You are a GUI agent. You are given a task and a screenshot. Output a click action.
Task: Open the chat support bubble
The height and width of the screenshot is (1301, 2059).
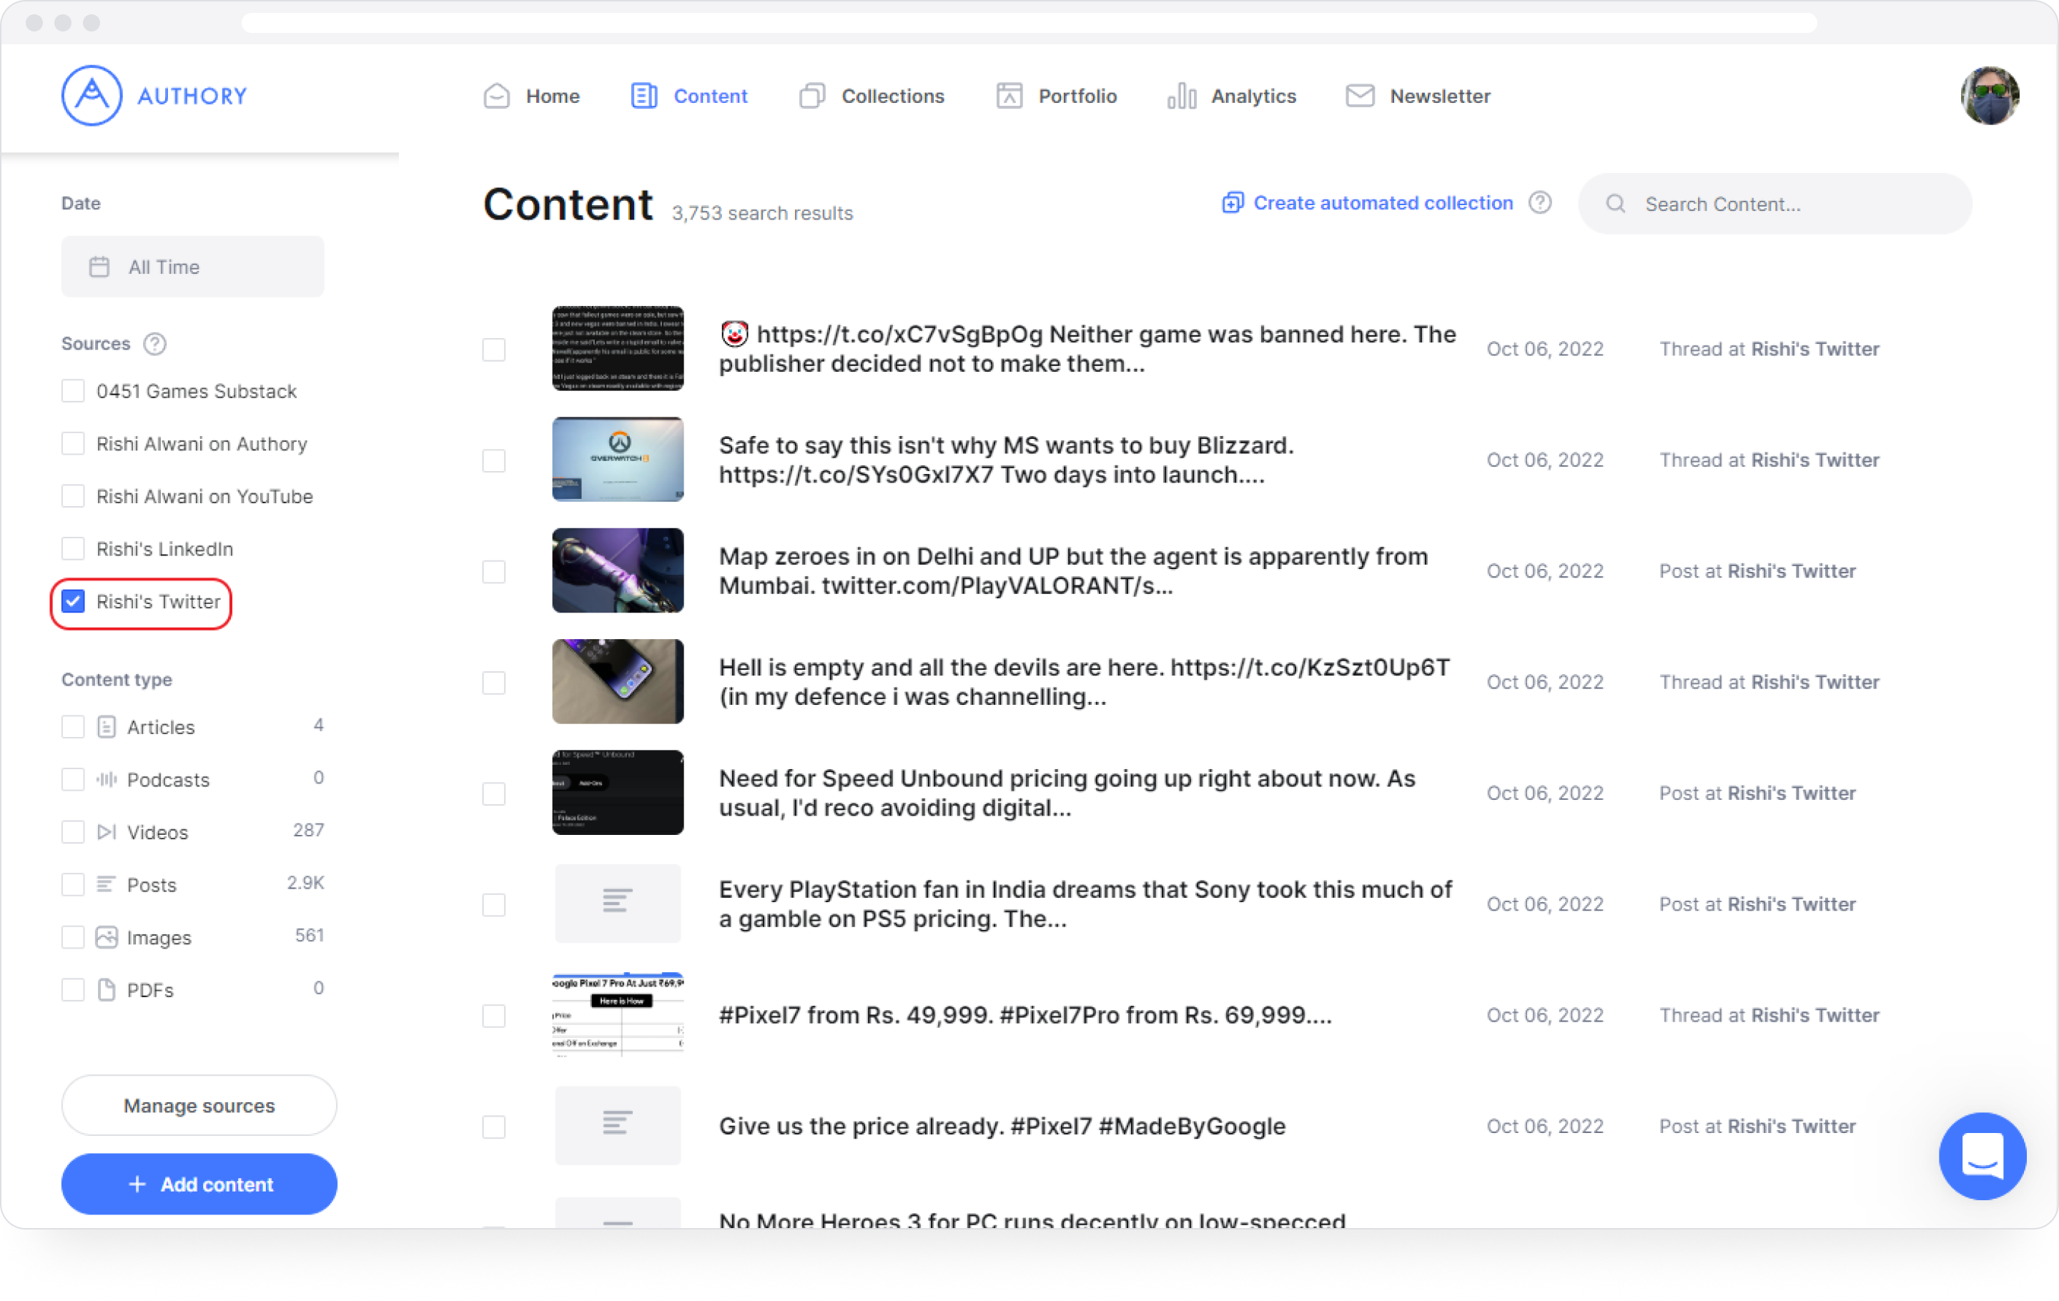(1982, 1156)
